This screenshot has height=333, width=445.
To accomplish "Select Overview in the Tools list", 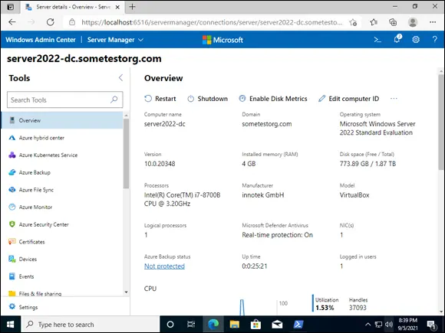I will 62,120.
